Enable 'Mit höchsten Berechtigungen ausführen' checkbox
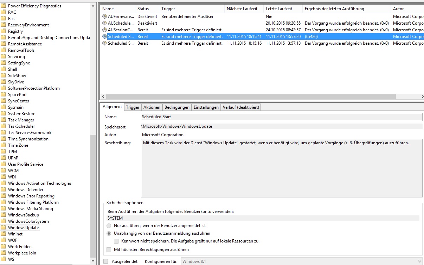Screen dimensions: 424x265 coord(109,250)
